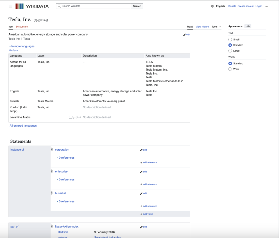The width and height of the screenshot is (279, 238).
Task: Click Create account link
Action: click(x=246, y=6)
